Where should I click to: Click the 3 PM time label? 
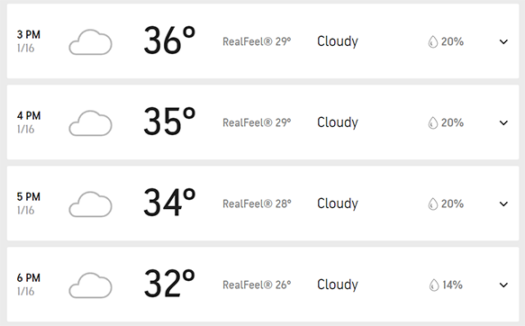point(29,34)
